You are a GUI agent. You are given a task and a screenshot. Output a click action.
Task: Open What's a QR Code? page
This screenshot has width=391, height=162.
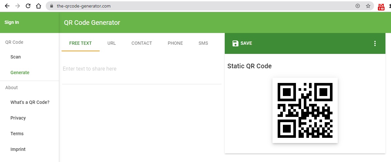(x=30, y=102)
